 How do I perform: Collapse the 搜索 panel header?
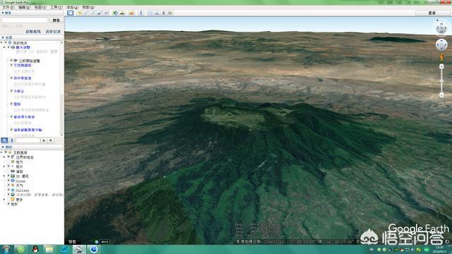[6, 13]
